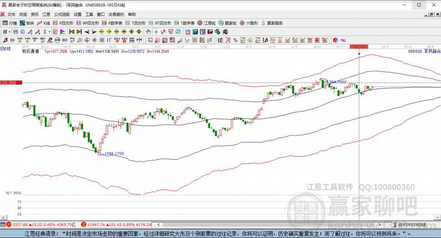The height and width of the screenshot is (238, 441).
Task: Select the red spiral circle tool
Action: [x=87, y=40]
